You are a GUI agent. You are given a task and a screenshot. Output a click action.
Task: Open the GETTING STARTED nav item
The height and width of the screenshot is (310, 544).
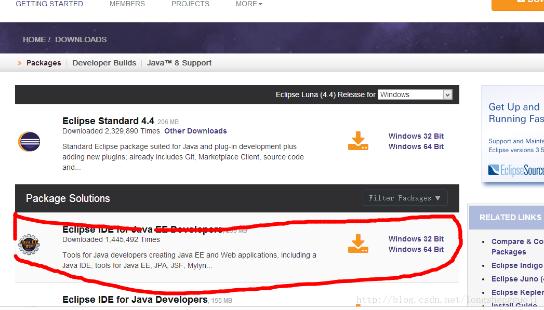tap(49, 4)
